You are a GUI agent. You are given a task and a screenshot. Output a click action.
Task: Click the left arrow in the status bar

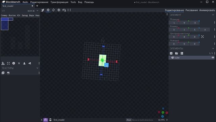pyautogui.click(x=42, y=120)
